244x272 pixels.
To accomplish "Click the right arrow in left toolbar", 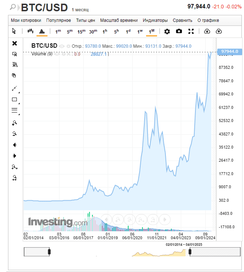I will click(x=15, y=156).
